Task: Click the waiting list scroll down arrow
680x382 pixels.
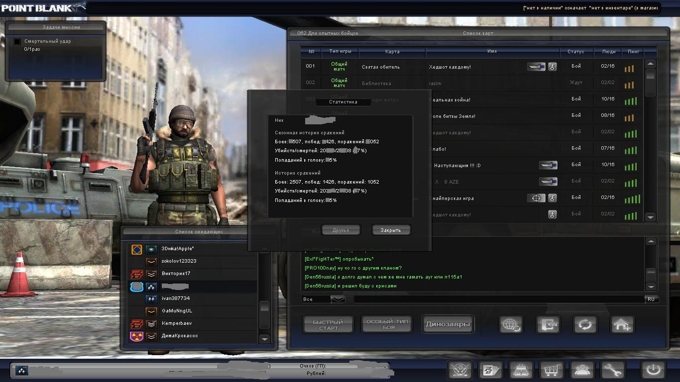Action: 265,339
